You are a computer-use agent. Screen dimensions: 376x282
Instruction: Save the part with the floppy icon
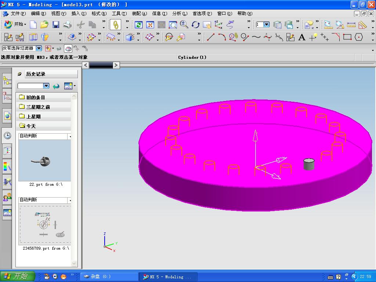tap(56, 25)
